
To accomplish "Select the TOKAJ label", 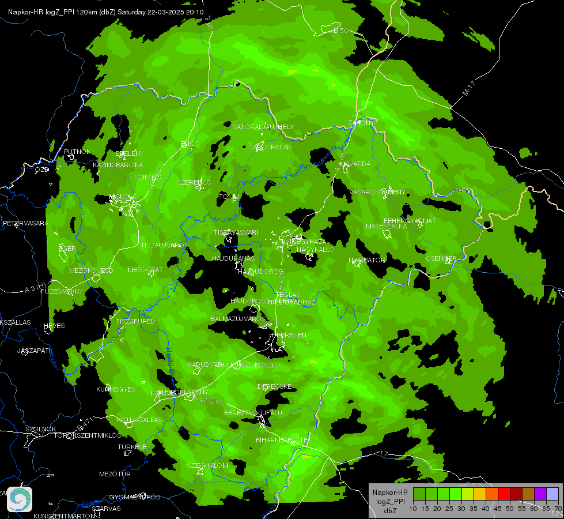I will (x=229, y=197).
